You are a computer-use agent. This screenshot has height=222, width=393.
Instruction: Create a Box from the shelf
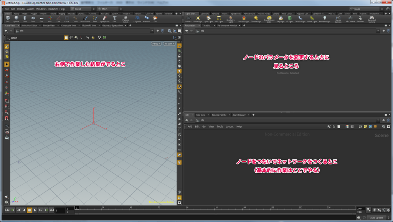8,19
